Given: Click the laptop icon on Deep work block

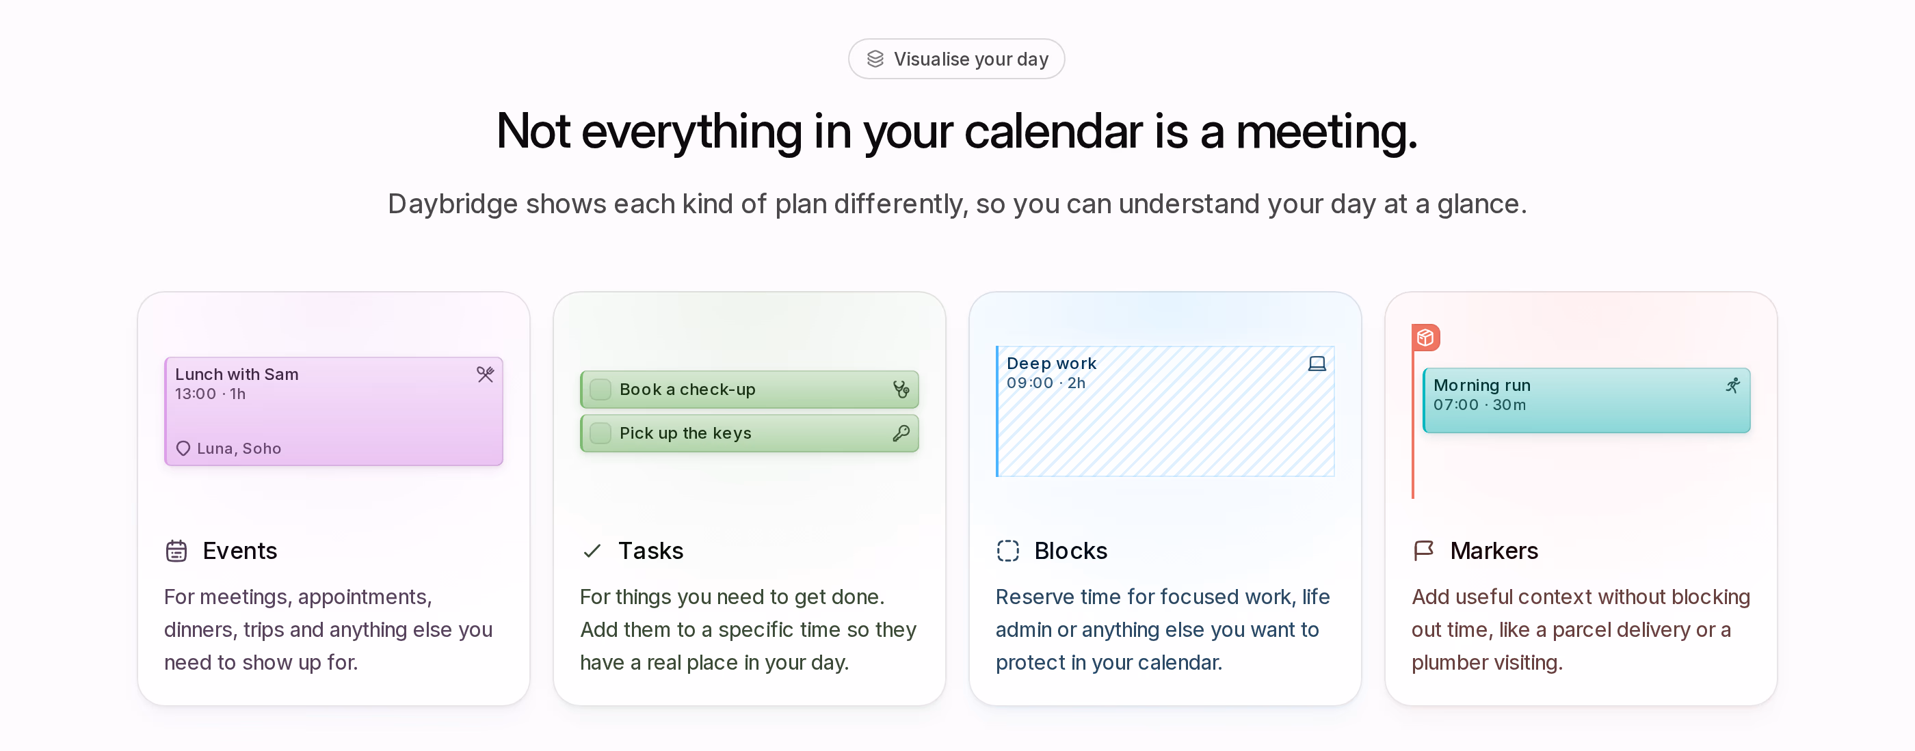Looking at the screenshot, I should tap(1317, 364).
